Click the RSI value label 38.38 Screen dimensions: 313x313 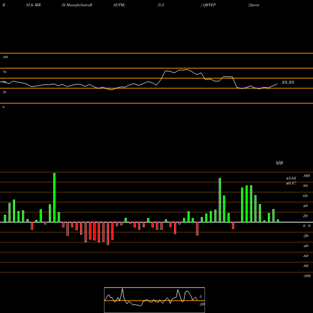pos(288,82)
